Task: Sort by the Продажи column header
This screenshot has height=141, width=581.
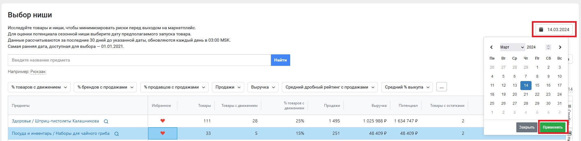Action: click(332, 106)
